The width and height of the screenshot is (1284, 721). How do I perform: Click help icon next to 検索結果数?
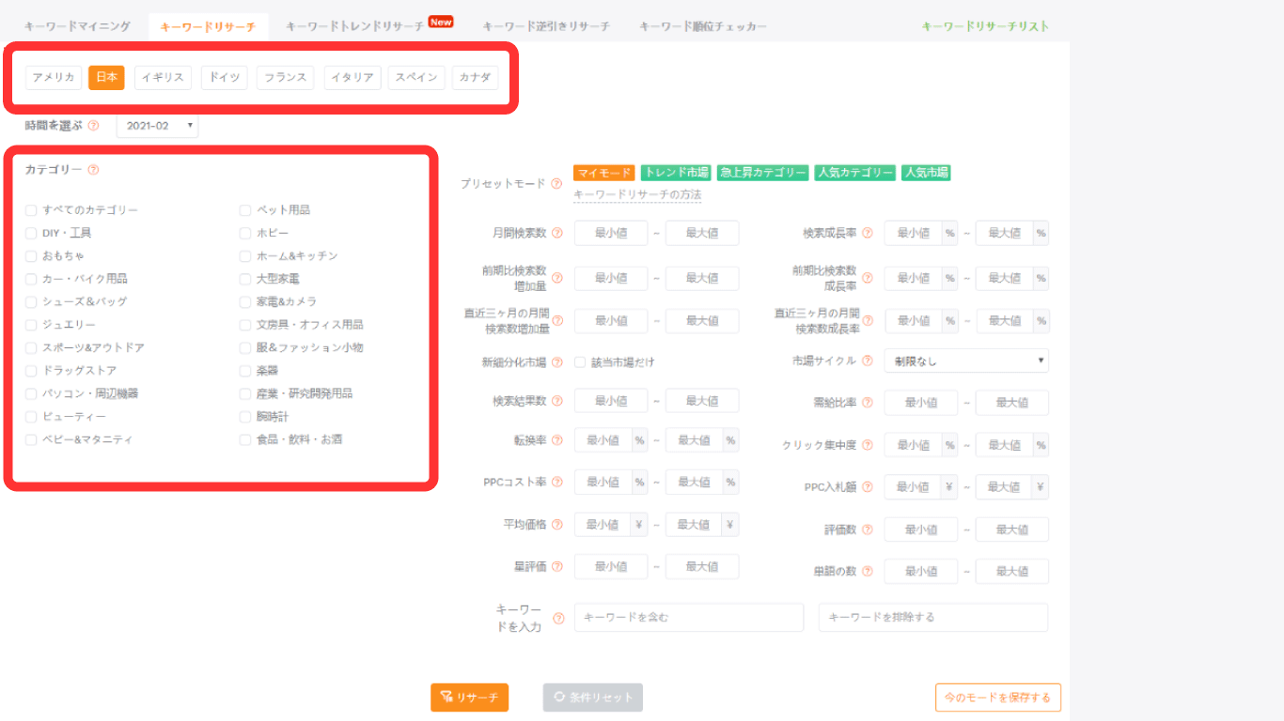pyautogui.click(x=557, y=401)
